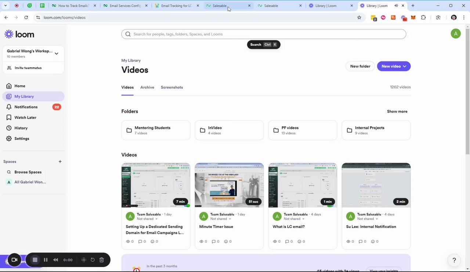Expand Not shared dropdown on Minute Timer Issue
470x272 pixels.
tap(221, 219)
